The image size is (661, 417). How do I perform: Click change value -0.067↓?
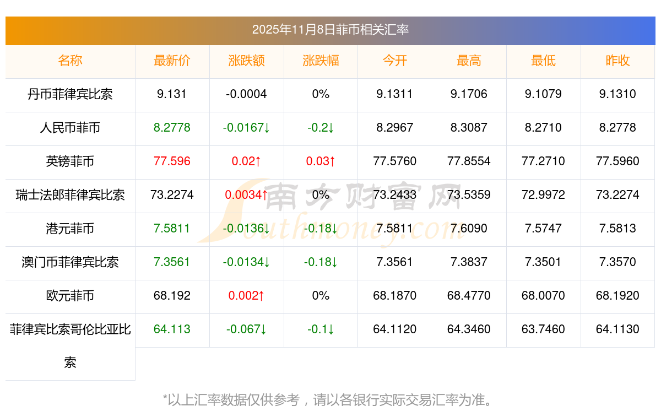pyautogui.click(x=246, y=329)
